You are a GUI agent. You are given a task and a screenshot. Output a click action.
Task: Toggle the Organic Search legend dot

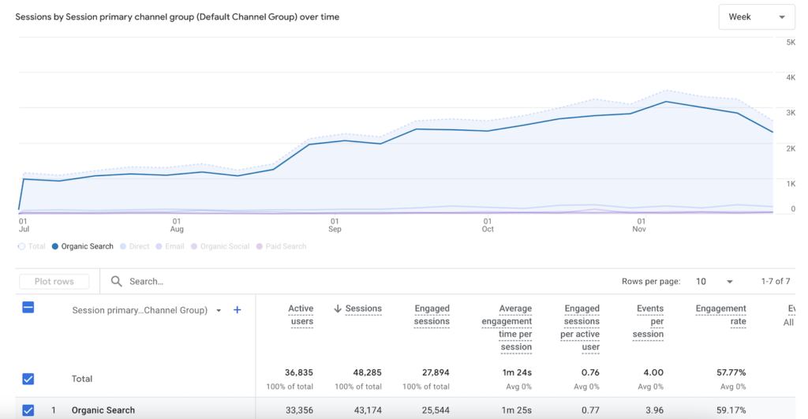coord(55,246)
